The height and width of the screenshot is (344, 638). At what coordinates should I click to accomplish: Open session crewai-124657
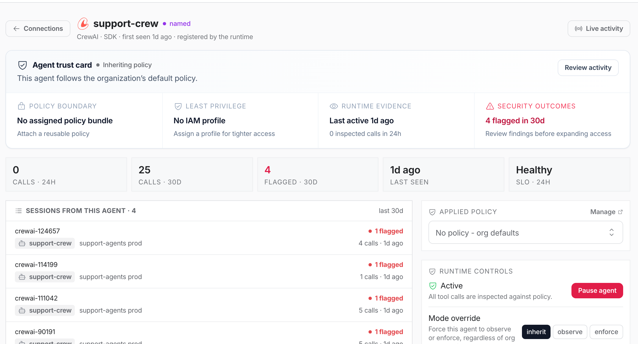209,238
